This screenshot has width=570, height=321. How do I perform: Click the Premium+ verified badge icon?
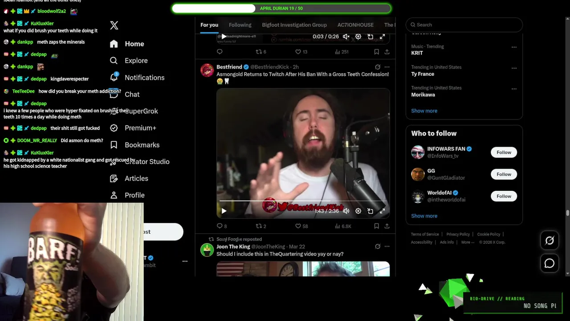pos(114,128)
